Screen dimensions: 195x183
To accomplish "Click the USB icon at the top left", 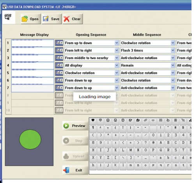I will click(x=8, y=17).
